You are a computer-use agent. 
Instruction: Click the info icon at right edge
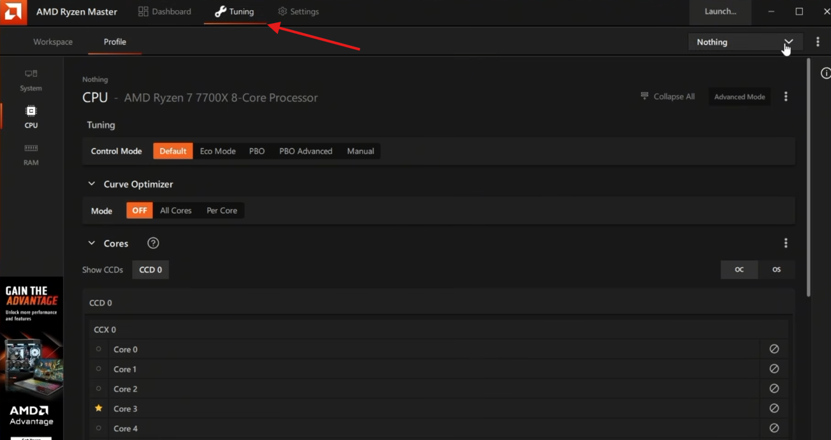(x=825, y=73)
